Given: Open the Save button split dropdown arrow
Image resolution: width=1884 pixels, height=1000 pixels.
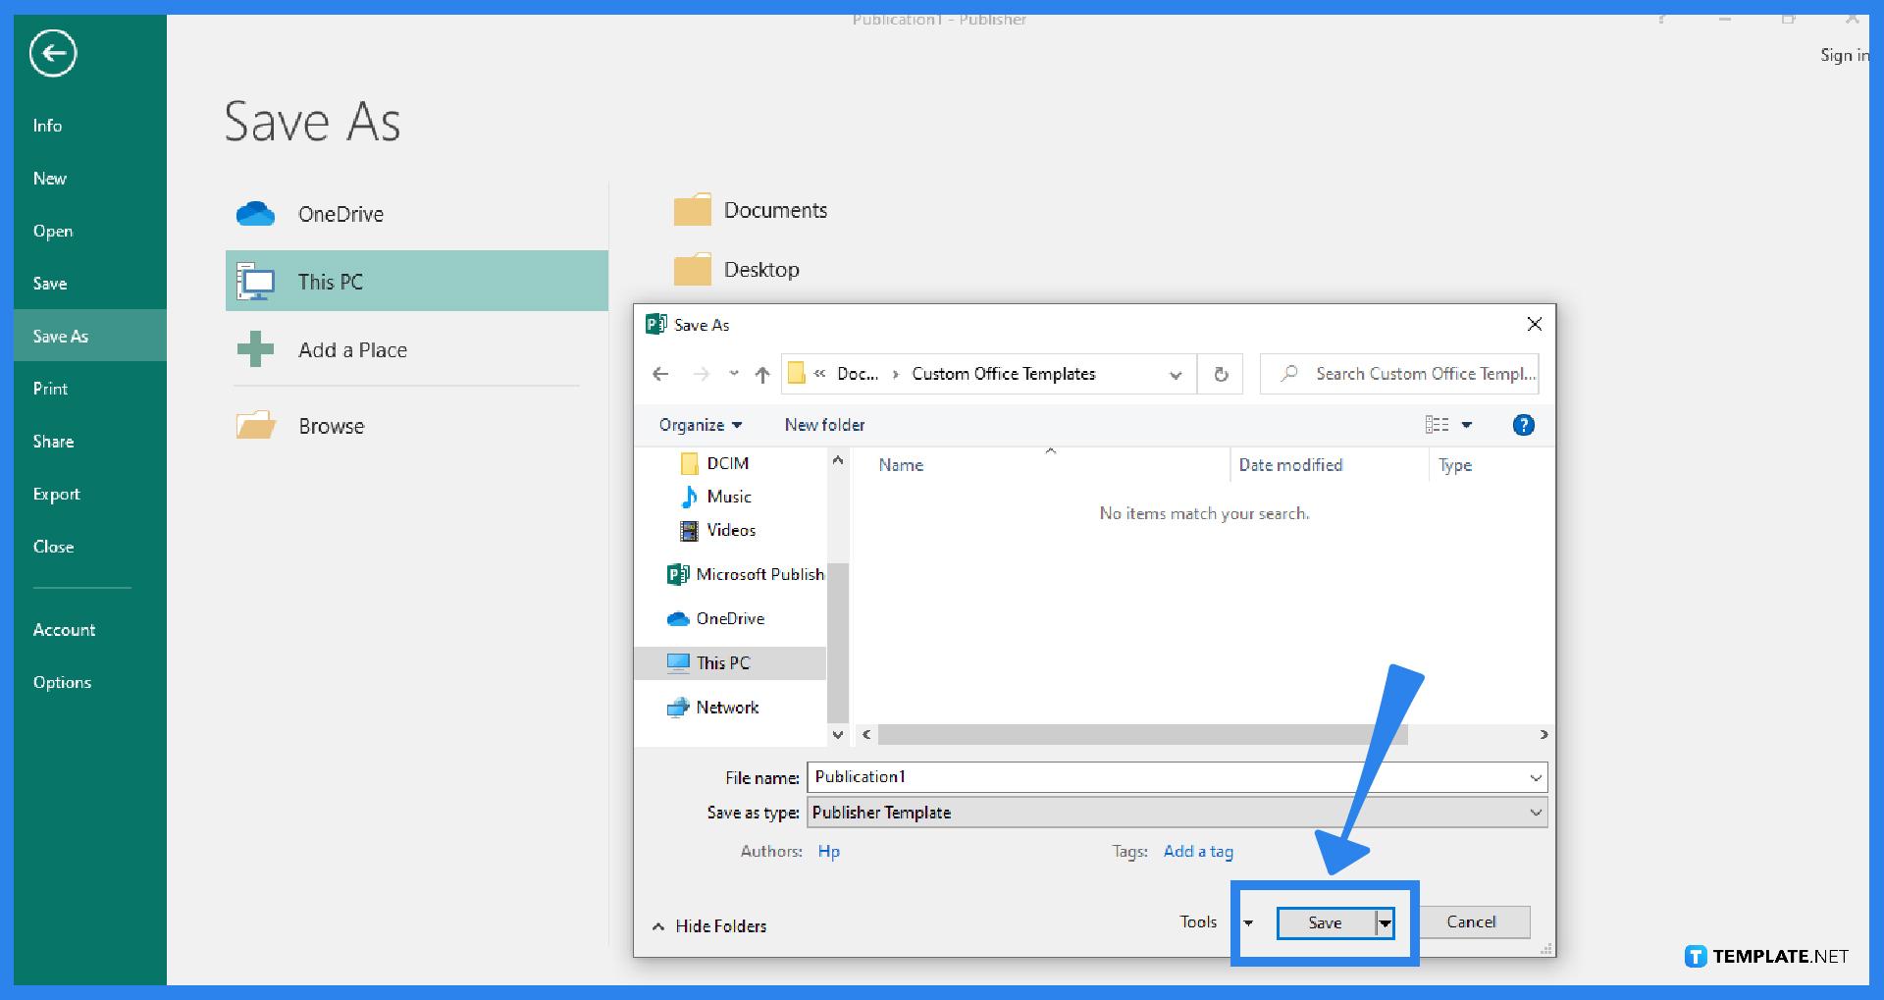Looking at the screenshot, I should click(1385, 922).
